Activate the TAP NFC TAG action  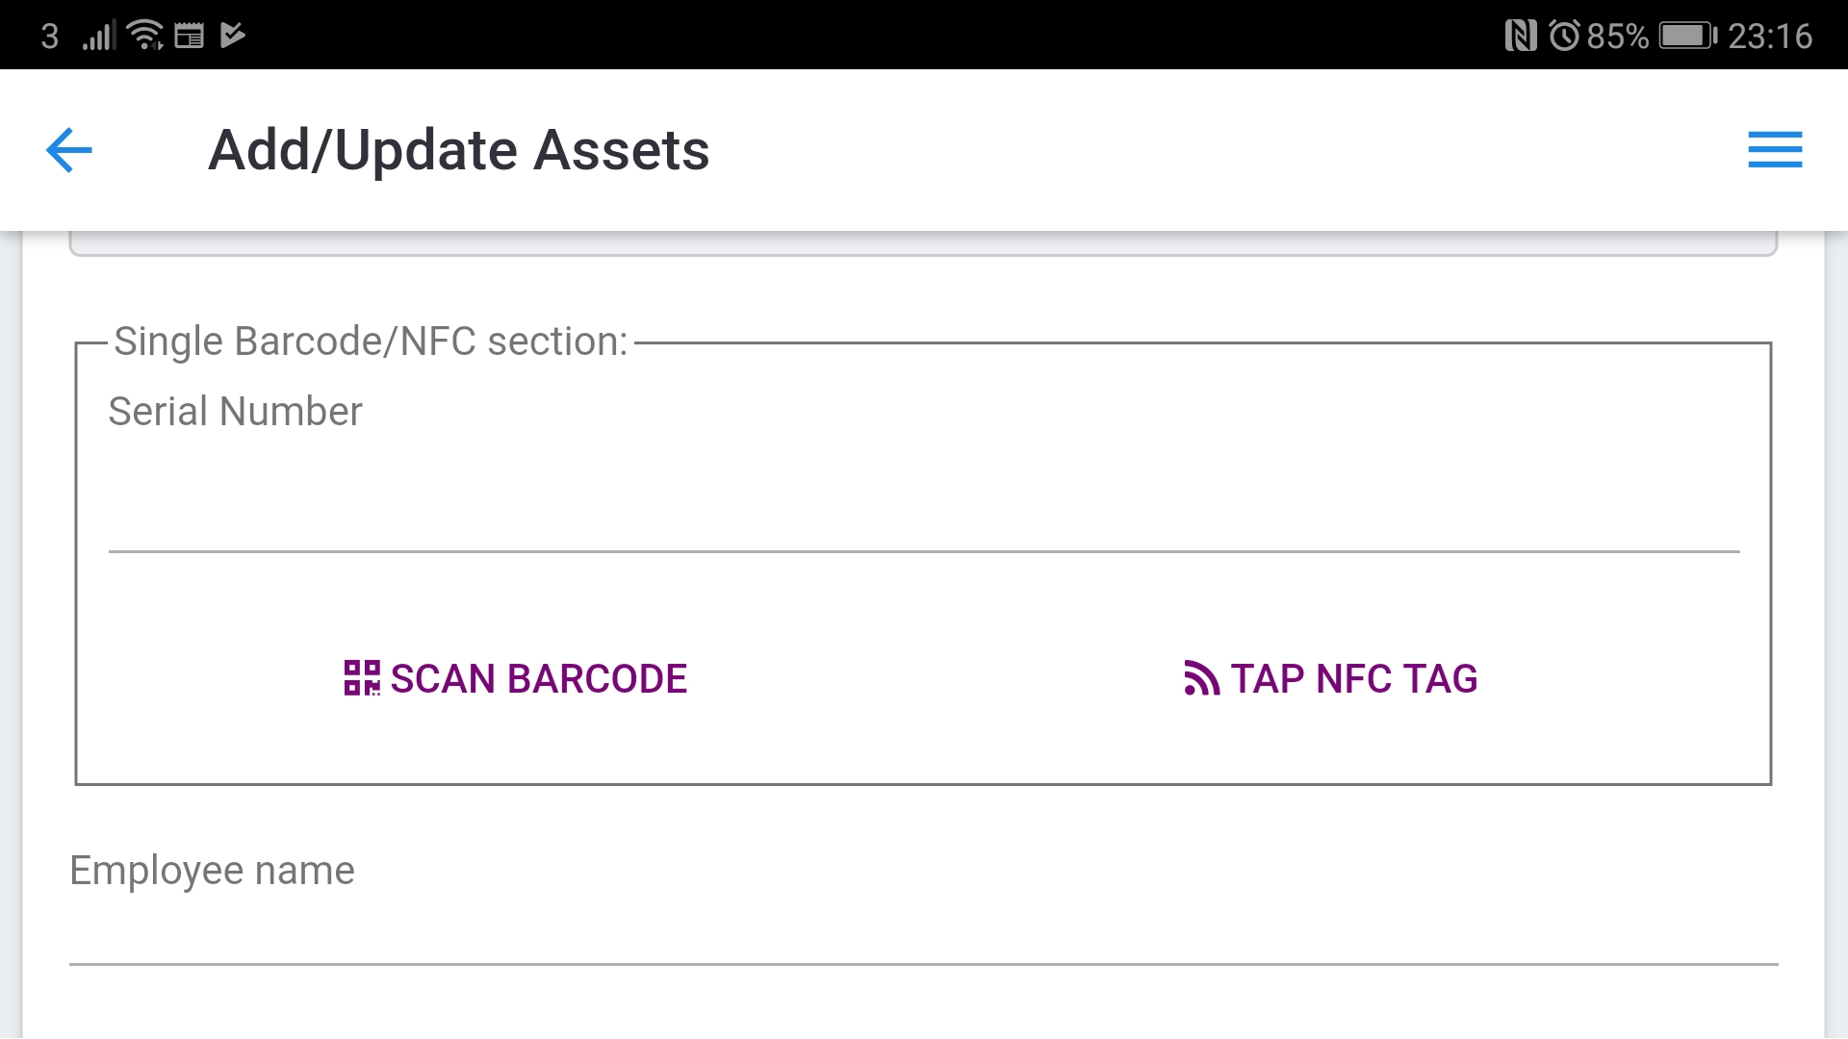tap(1330, 679)
